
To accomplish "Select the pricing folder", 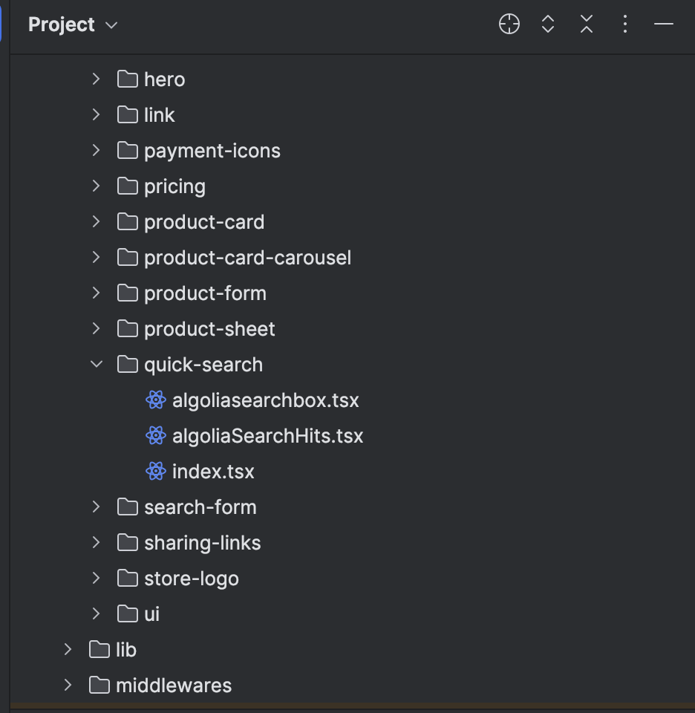I will point(174,186).
